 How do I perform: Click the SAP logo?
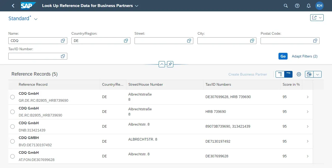click(x=28, y=6)
